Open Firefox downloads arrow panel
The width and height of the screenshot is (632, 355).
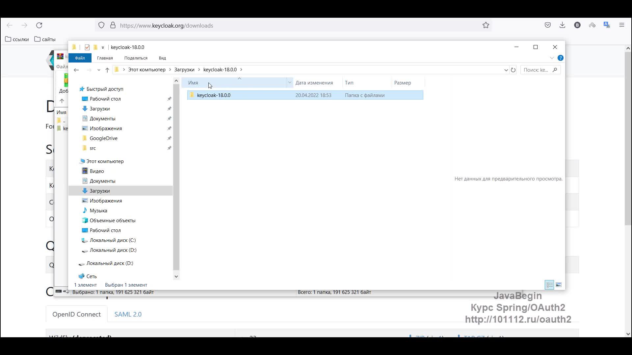coord(562,25)
